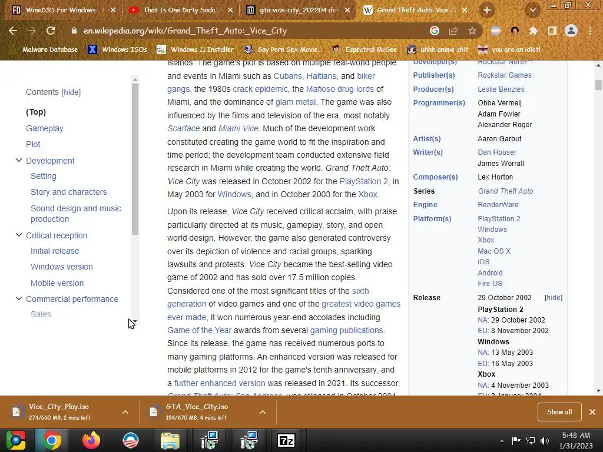This screenshot has width=603, height=452.
Task: Go to Story and characters subsection
Action: 68,192
